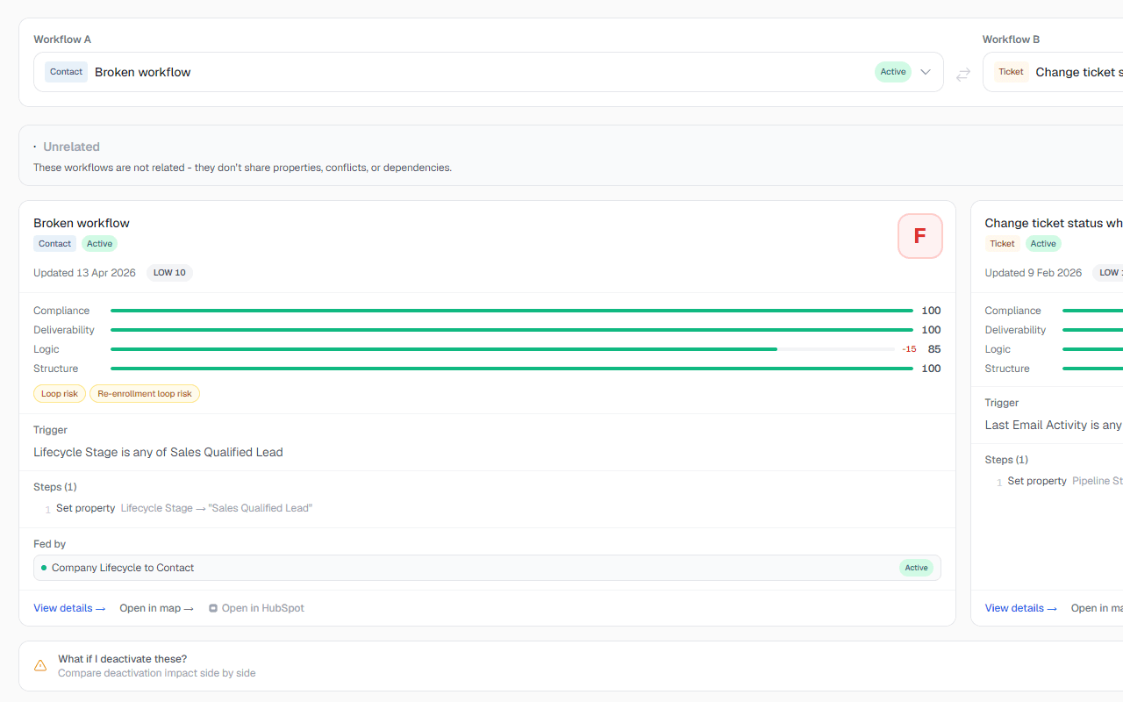Open Broken workflow in map
Image resolution: width=1123 pixels, height=702 pixels.
pyautogui.click(x=157, y=608)
